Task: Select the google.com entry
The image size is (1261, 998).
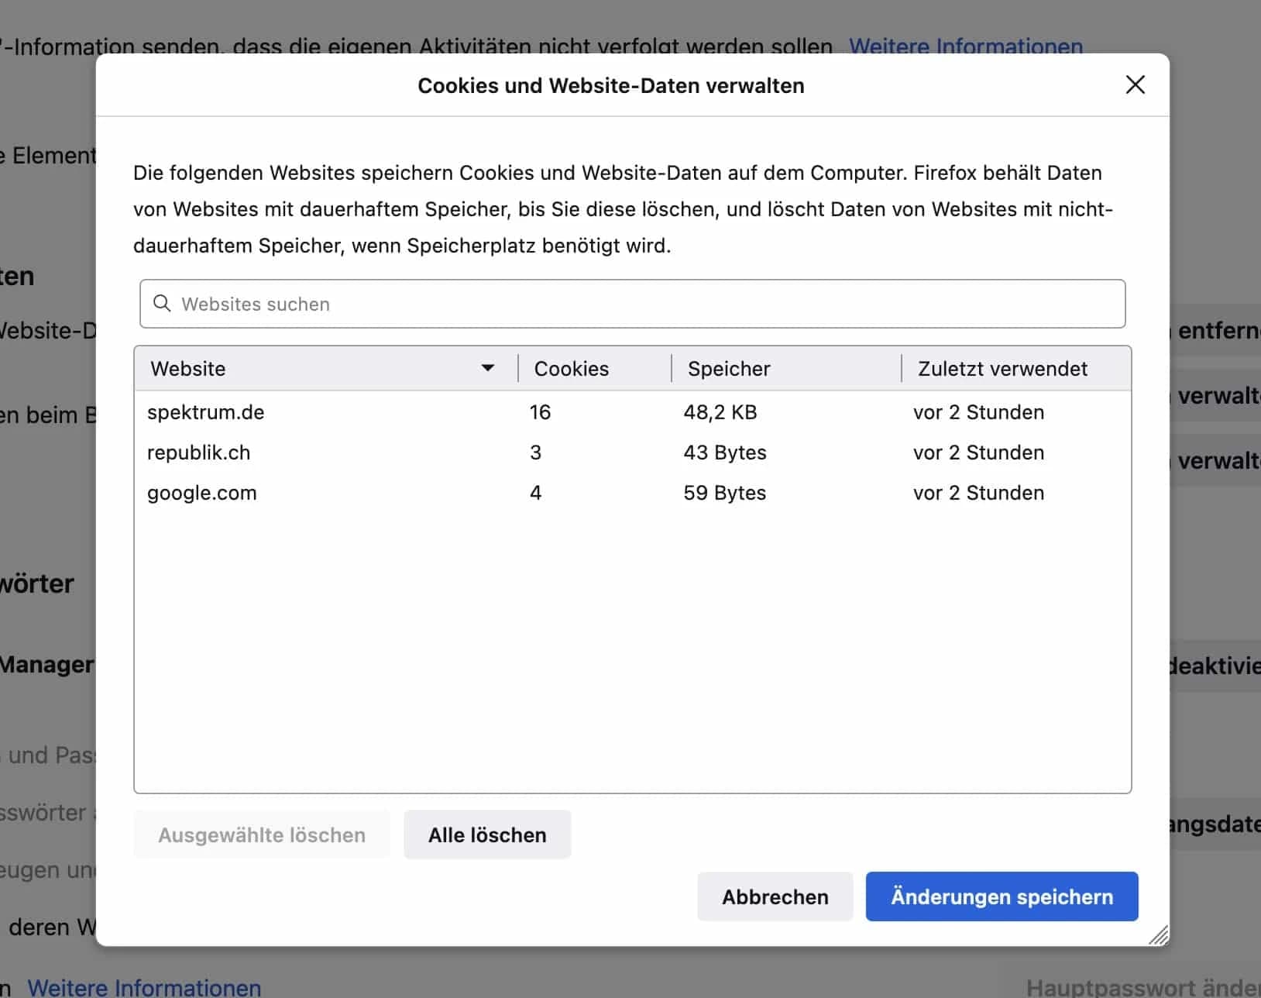Action: pyautogui.click(x=202, y=493)
